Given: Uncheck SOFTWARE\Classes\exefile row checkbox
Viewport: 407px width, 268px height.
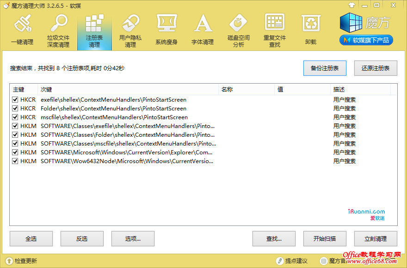Looking at the screenshot, I should (15, 126).
